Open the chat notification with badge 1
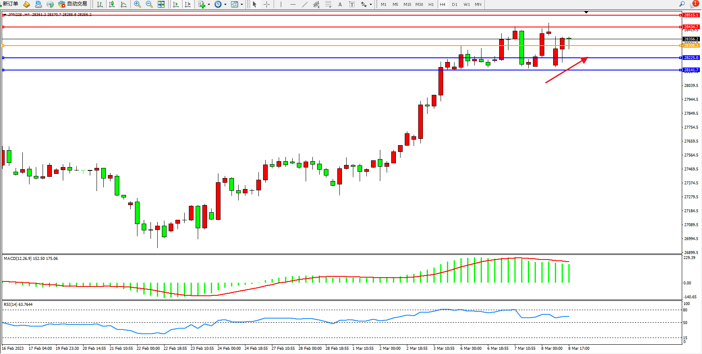 coord(694,4)
